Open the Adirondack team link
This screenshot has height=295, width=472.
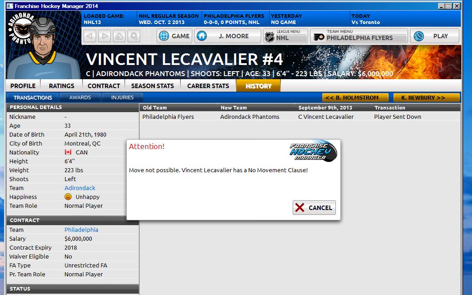point(80,188)
